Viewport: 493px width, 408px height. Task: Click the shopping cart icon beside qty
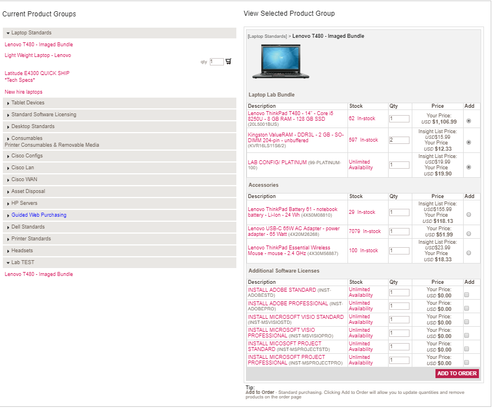(x=228, y=62)
